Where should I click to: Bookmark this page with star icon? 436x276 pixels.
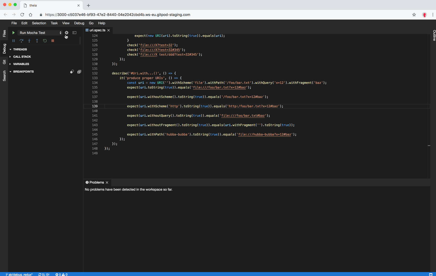pyautogui.click(x=414, y=15)
